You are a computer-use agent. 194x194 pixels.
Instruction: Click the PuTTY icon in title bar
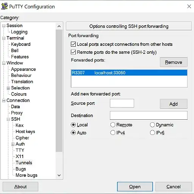[x=5, y=6]
